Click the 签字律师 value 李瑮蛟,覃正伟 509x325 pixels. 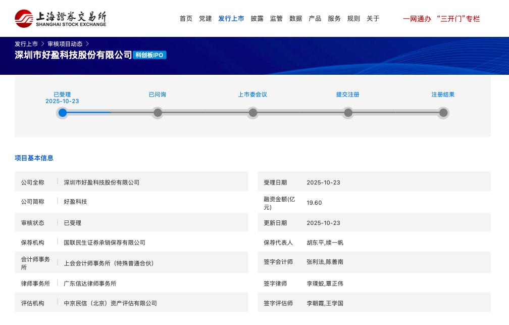[x=325, y=284]
